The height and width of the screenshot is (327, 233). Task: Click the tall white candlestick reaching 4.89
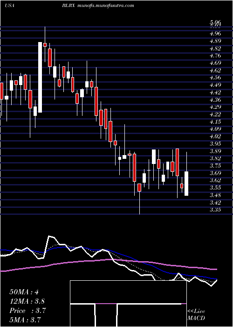pyautogui.click(x=40, y=78)
